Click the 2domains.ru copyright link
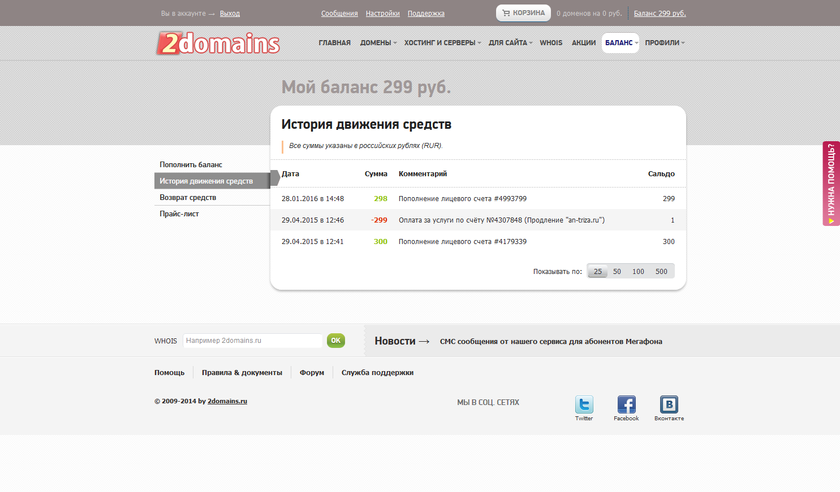The image size is (840, 492). coord(227,401)
